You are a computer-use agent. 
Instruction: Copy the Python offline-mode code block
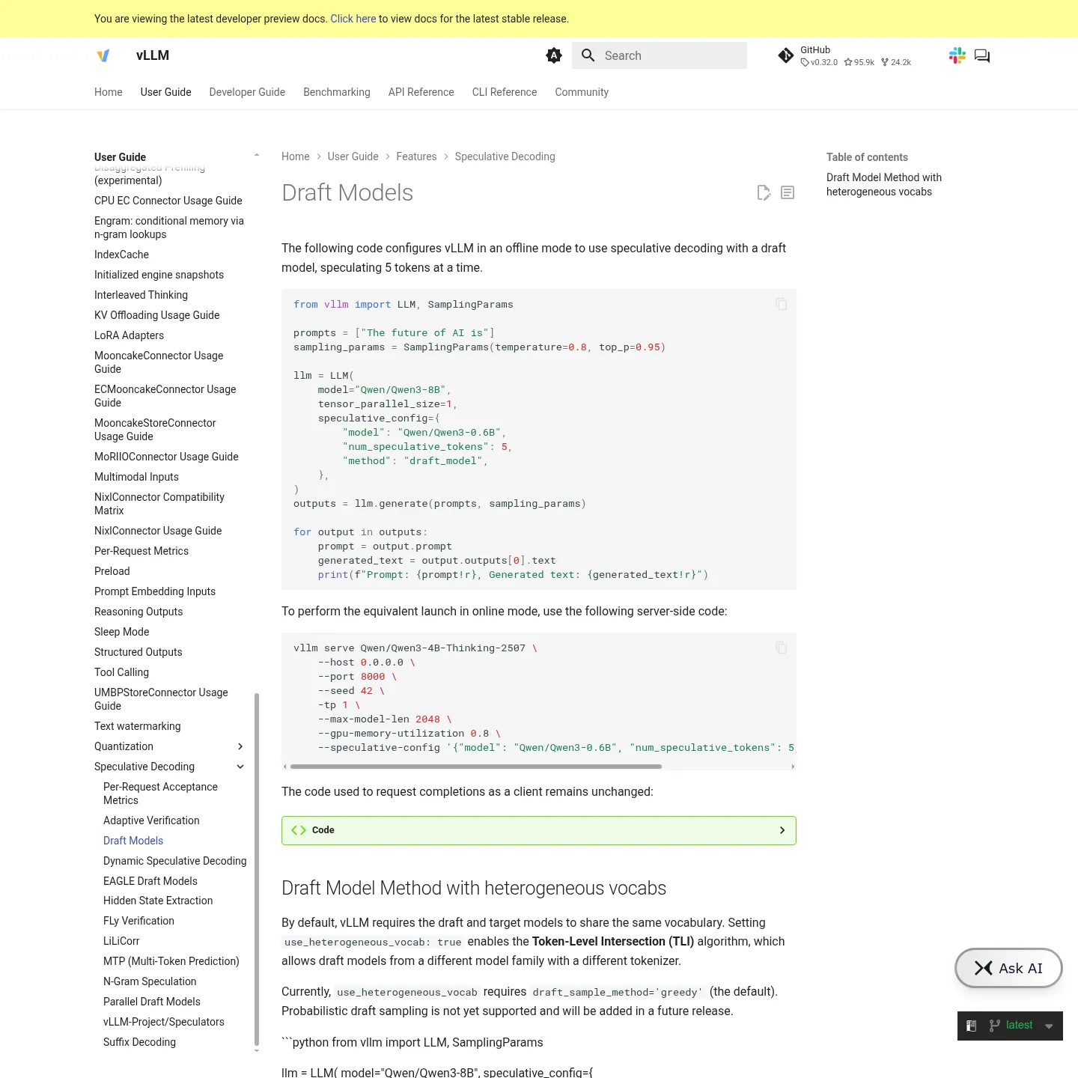coord(782,304)
